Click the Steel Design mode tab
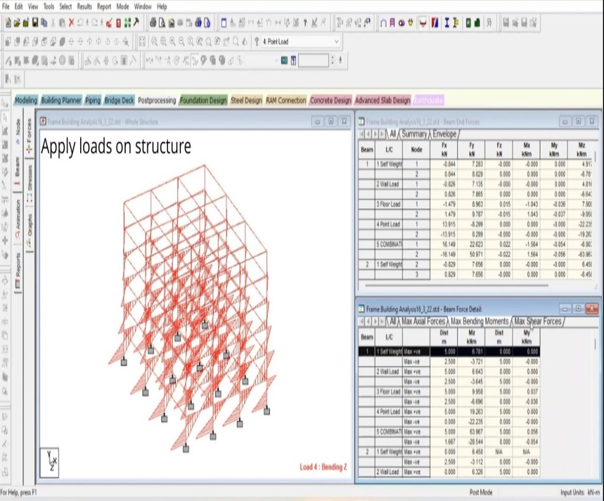Viewport: 604px width, 501px height. pyautogui.click(x=246, y=100)
